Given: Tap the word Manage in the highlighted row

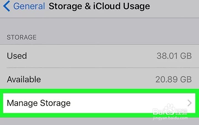Looking at the screenshot, I should pyautogui.click(x=22, y=103).
